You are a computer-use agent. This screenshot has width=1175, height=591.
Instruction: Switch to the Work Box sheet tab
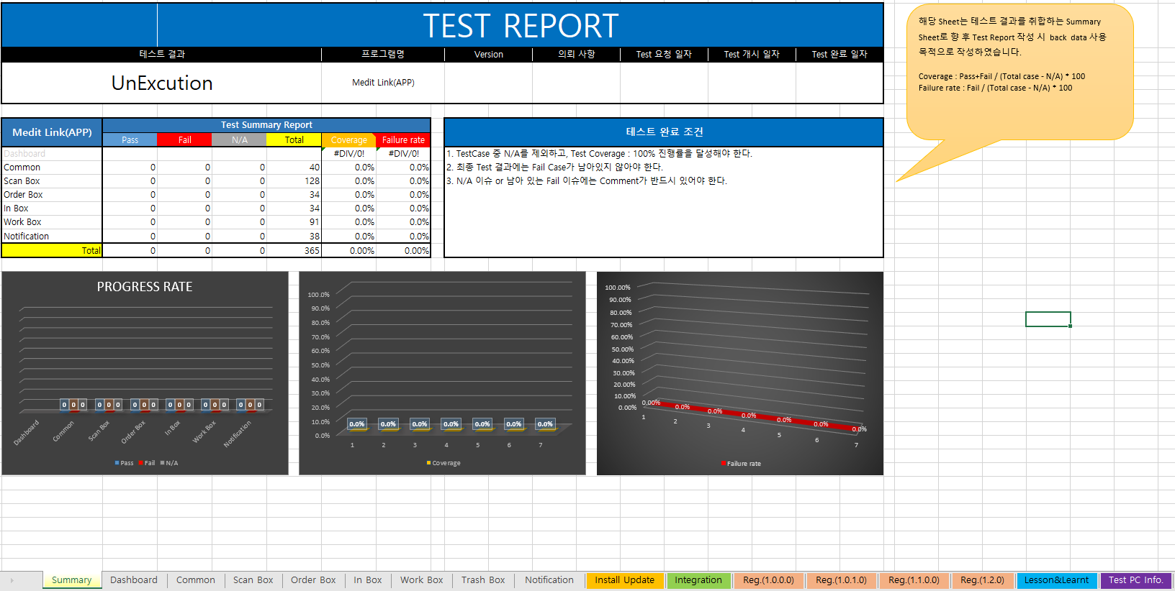422,580
